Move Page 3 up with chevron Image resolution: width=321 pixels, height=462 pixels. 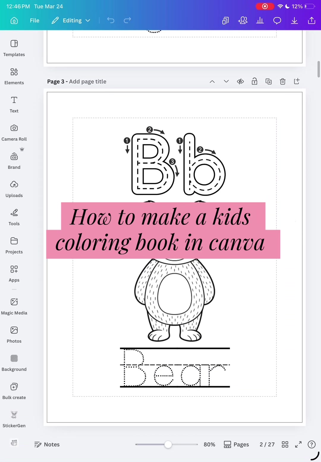pos(212,81)
